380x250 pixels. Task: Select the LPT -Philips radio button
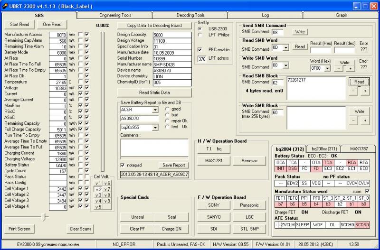200,35
